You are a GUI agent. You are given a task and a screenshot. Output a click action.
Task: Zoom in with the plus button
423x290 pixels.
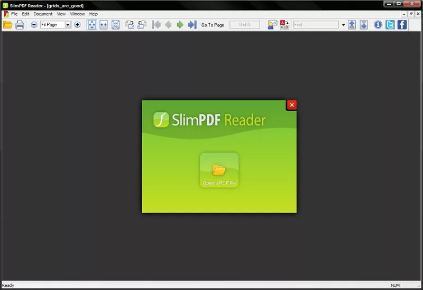click(77, 25)
